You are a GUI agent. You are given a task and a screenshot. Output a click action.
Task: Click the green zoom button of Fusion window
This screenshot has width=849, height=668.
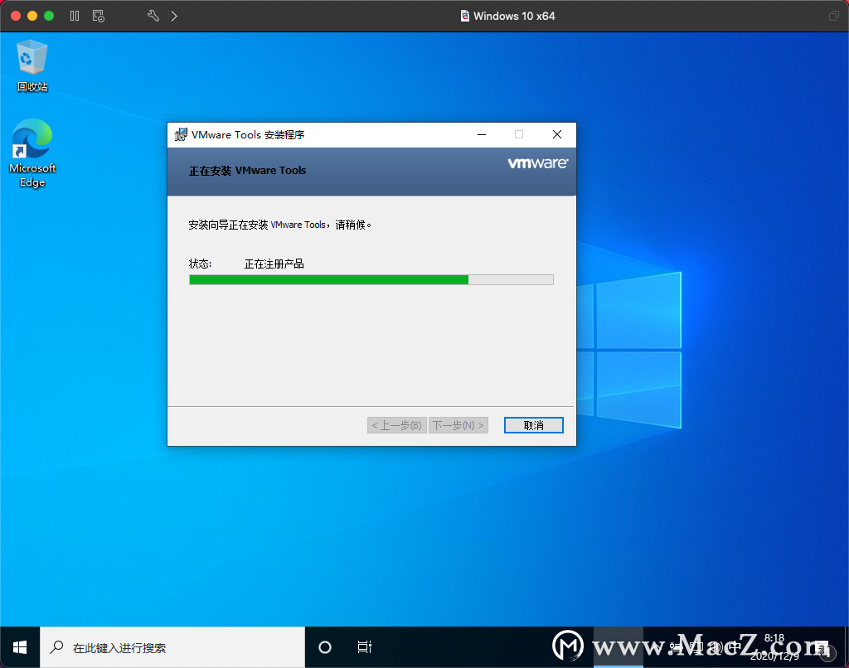point(49,16)
